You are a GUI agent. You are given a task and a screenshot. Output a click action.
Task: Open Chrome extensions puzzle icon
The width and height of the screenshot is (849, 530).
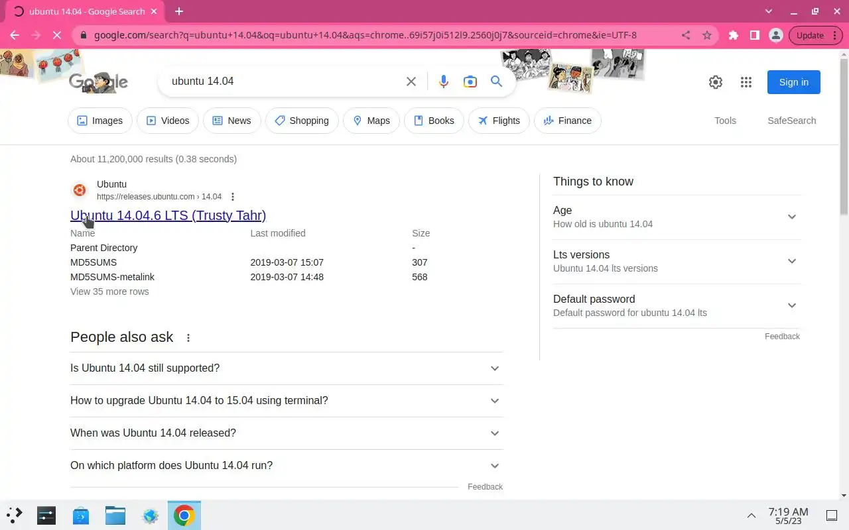pyautogui.click(x=734, y=35)
